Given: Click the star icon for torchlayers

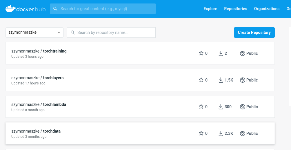Looking at the screenshot, I should (201, 80).
